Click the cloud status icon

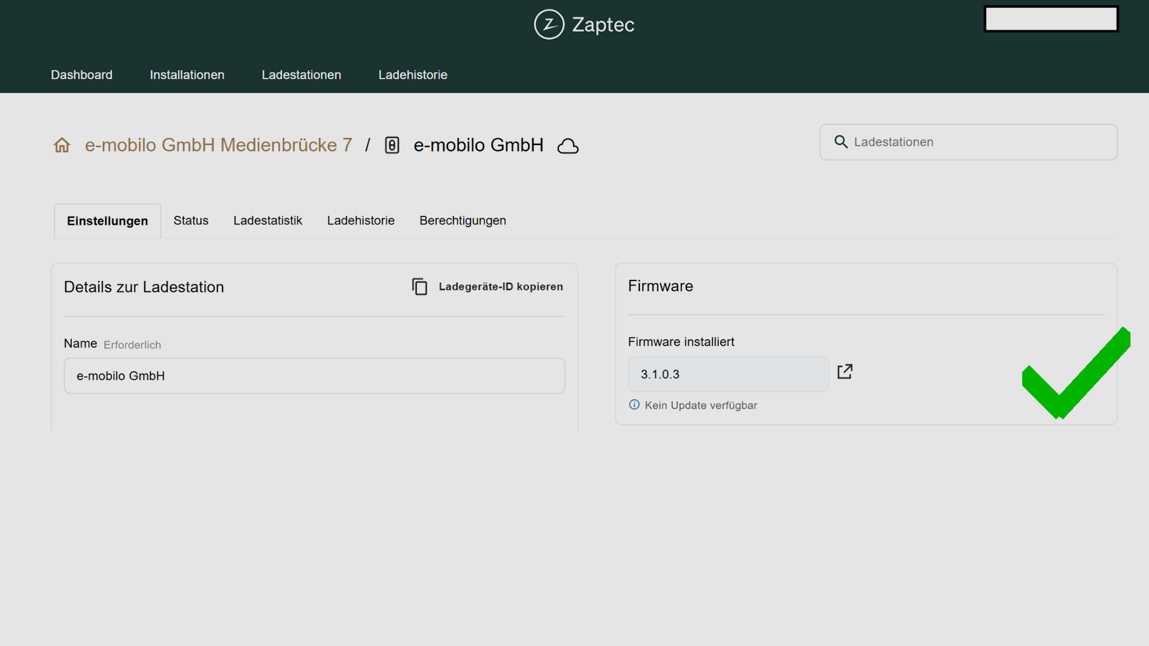coord(568,146)
